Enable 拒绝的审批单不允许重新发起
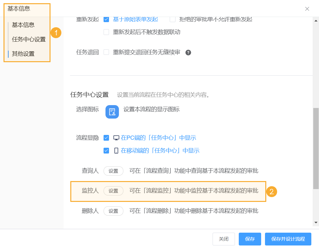 pos(173,19)
